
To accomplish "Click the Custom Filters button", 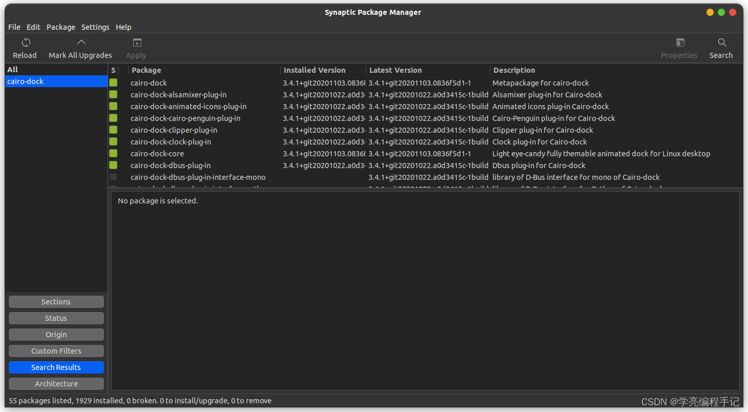I will tap(56, 351).
